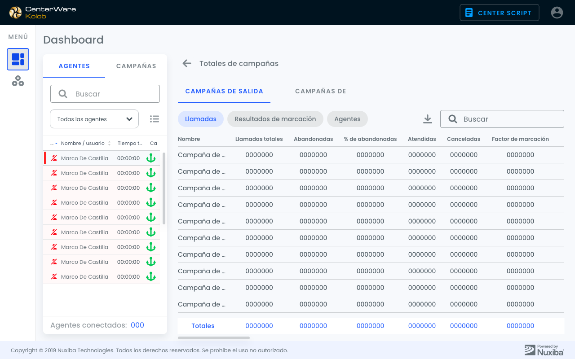
Task: Click the magnifier icon in campaigns search
Action: point(453,119)
